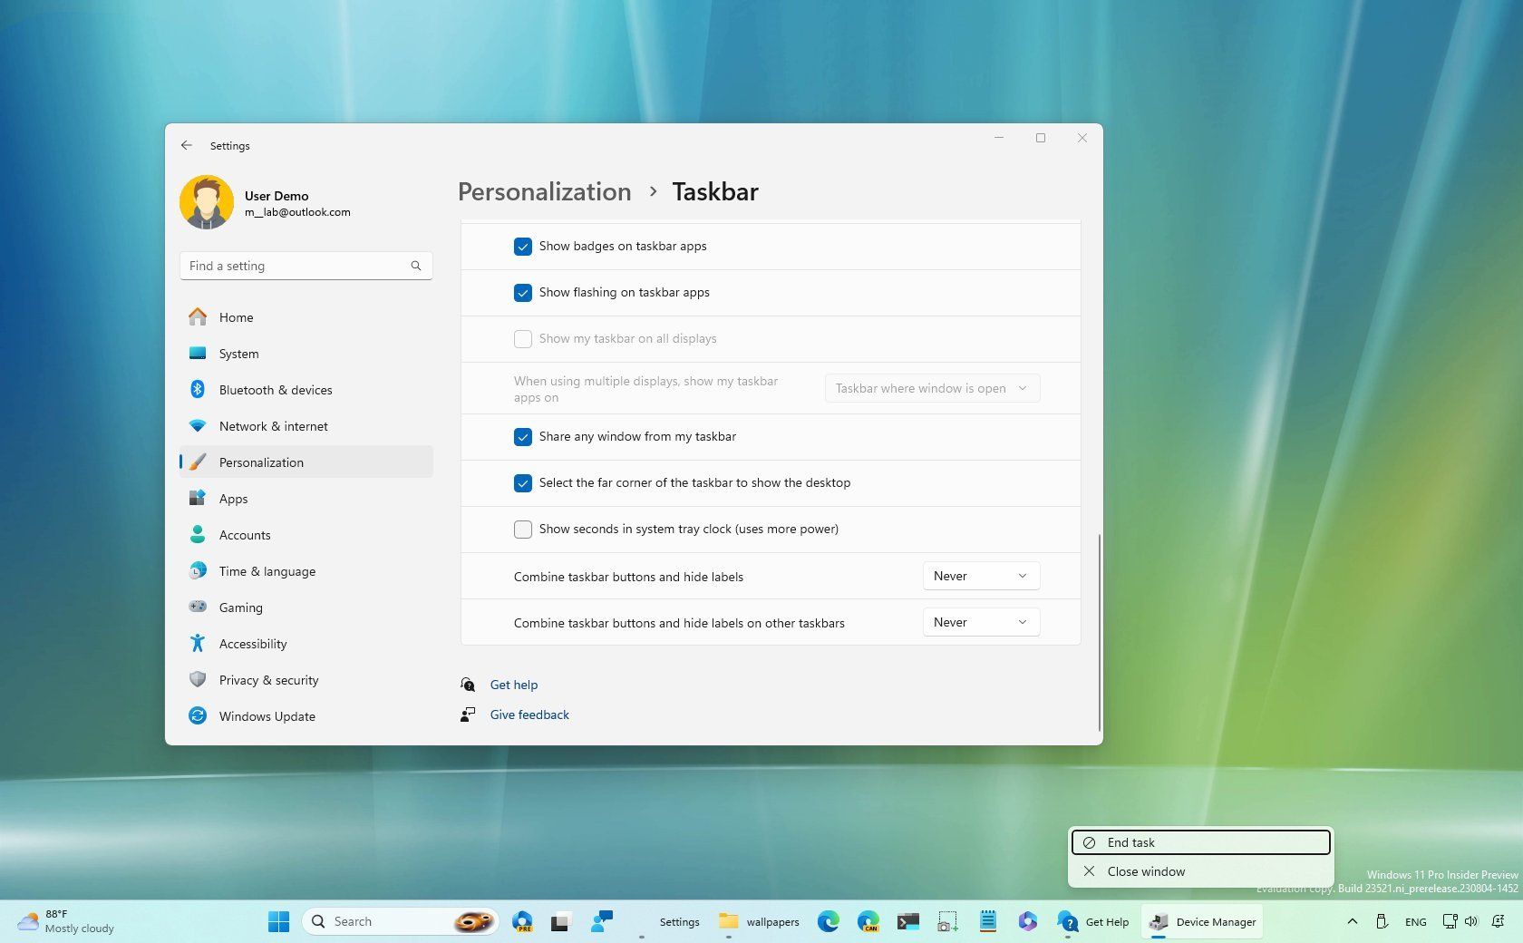Screen dimensions: 1523x943
Task: Click the Give feedback link
Action: (529, 715)
